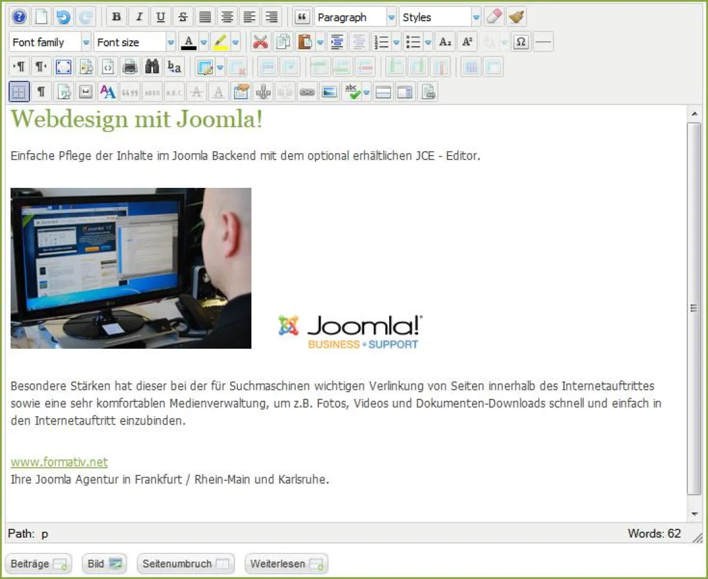Insert a special character
Viewport: 708px width, 579px height.
(521, 42)
